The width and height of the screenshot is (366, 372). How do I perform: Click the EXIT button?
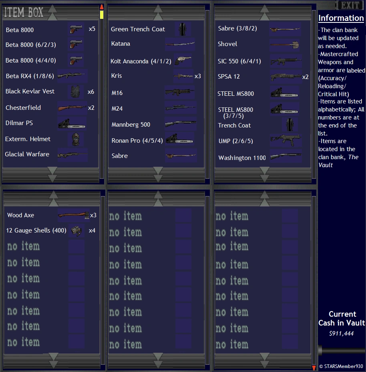(350, 5)
